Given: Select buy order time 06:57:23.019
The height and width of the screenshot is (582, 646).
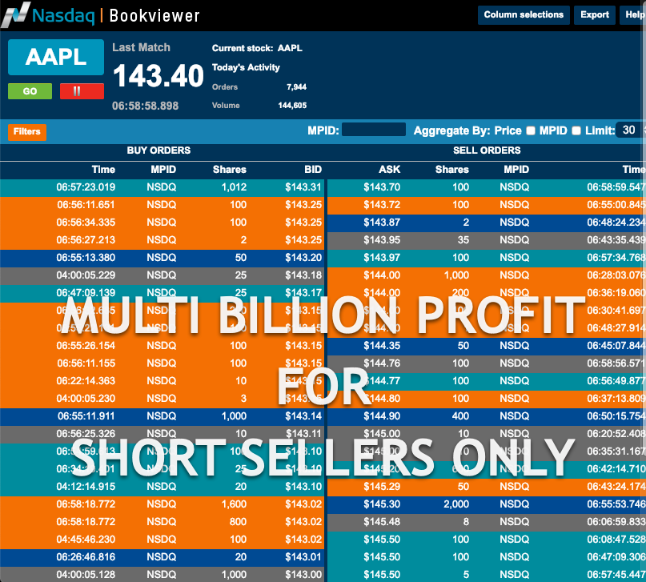Looking at the screenshot, I should pos(86,187).
